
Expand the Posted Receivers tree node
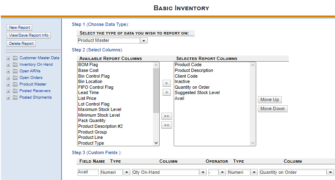8,91
